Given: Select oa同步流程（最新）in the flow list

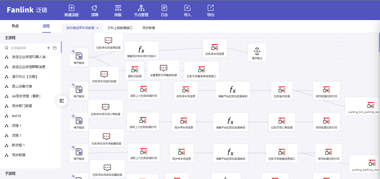Looking at the screenshot, I should 26,96.
